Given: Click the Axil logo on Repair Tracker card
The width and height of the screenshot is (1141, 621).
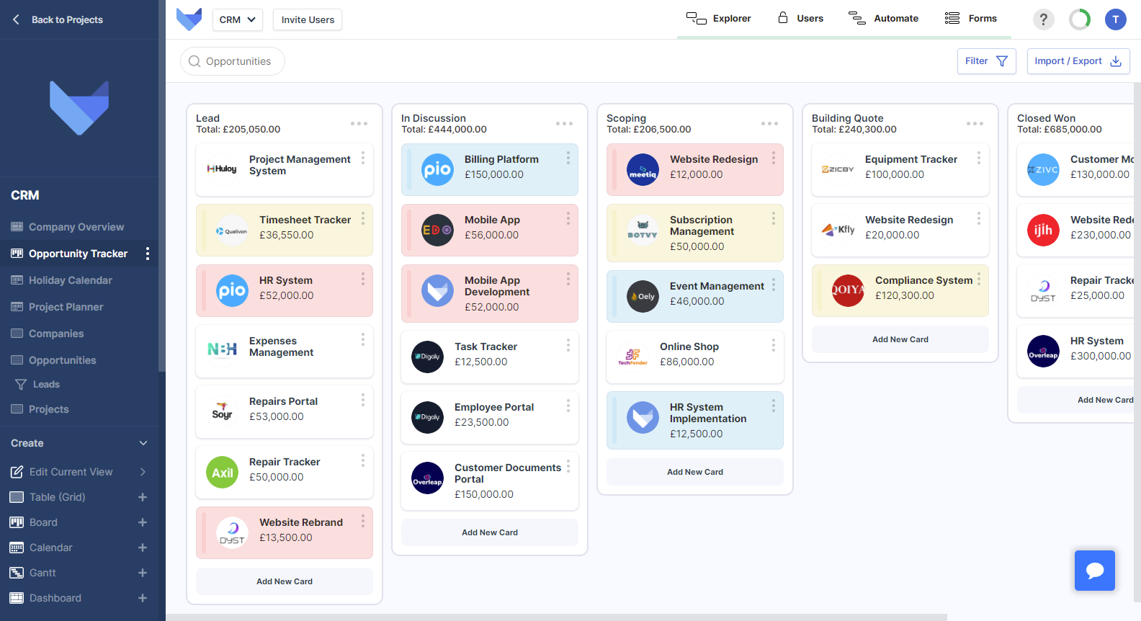Looking at the screenshot, I should click(x=222, y=473).
